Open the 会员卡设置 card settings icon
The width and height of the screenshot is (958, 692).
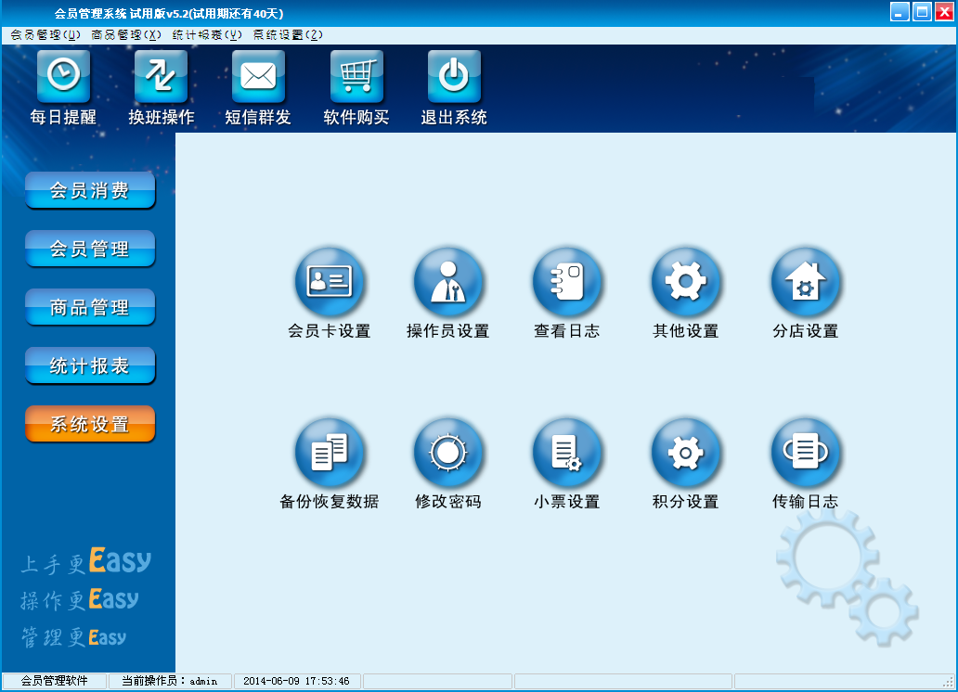[330, 283]
